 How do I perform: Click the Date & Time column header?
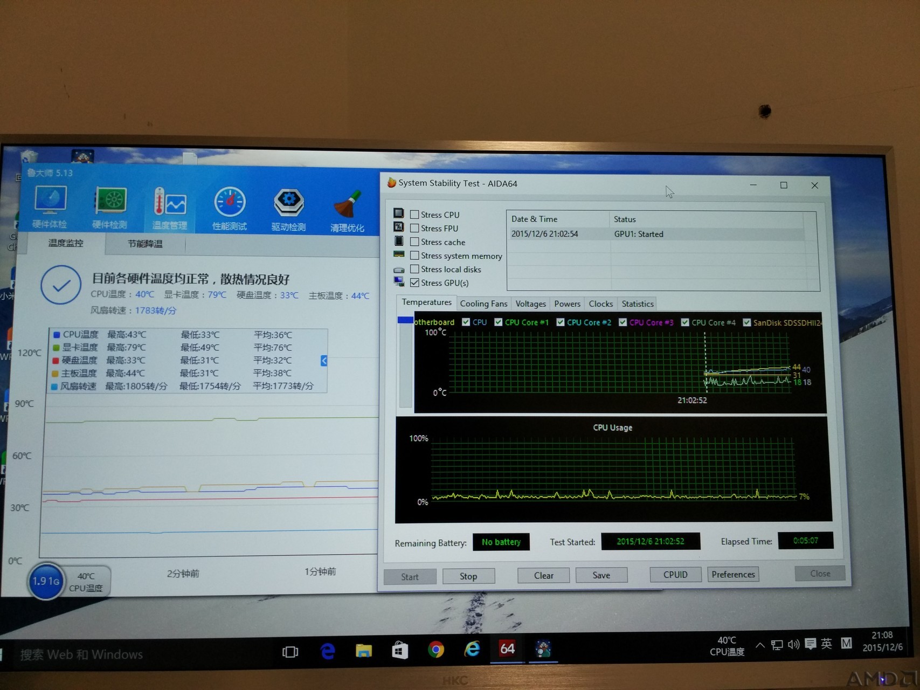click(x=558, y=219)
